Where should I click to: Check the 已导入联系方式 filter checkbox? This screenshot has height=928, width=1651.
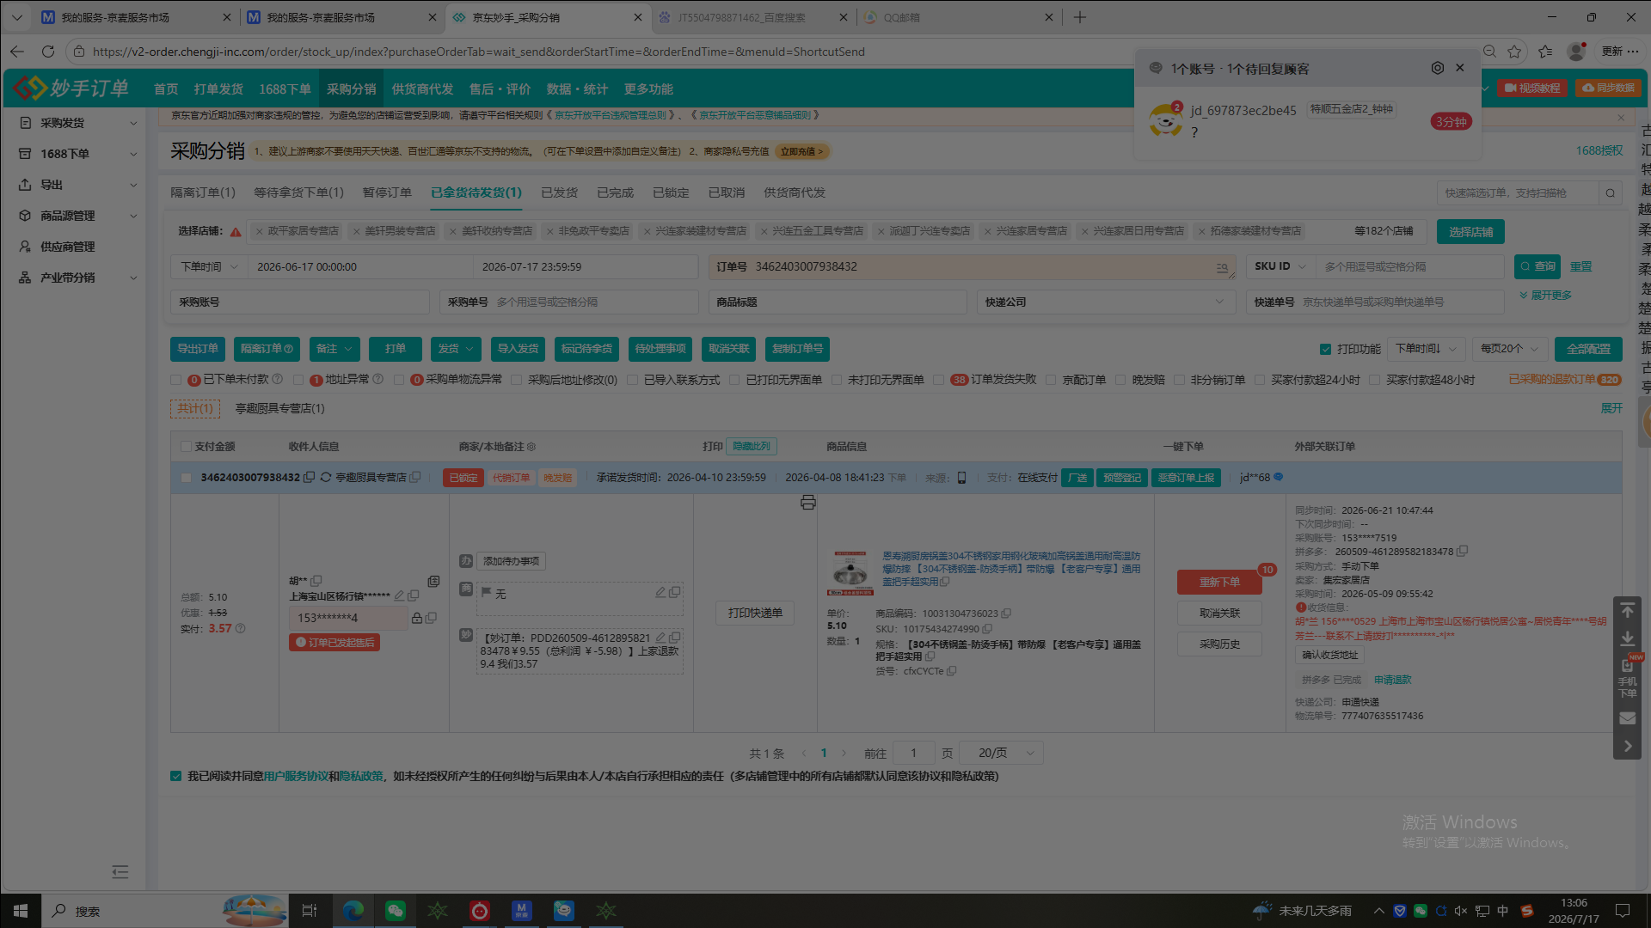(633, 380)
